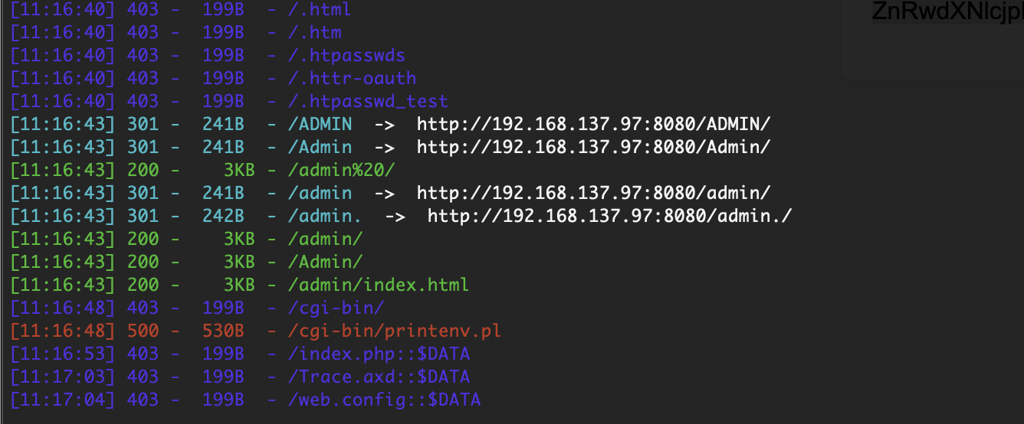
Task: Click the /Trace.axd::$DATA path
Action: (379, 377)
